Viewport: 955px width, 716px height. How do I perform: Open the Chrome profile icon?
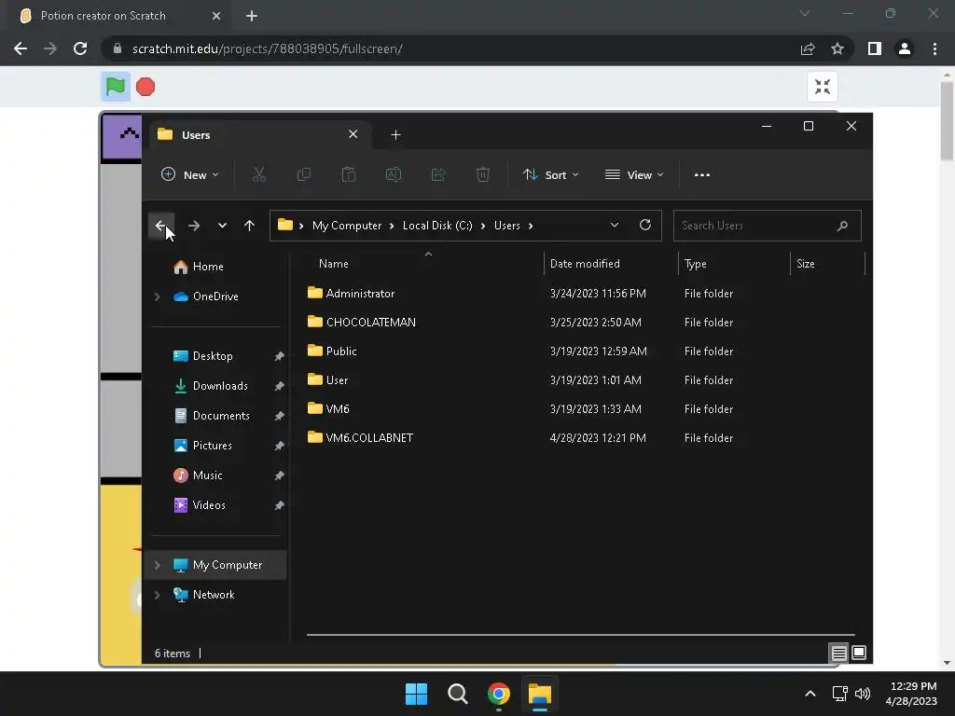coord(905,48)
